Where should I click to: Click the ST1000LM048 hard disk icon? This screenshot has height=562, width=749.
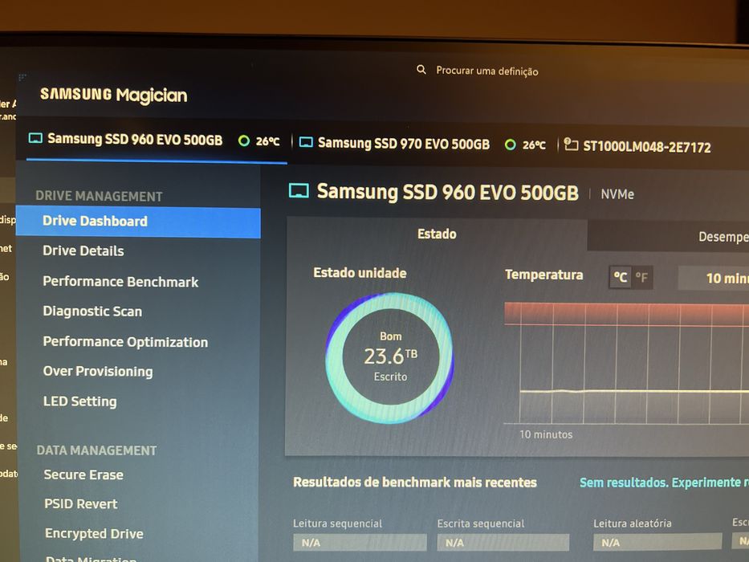pos(571,144)
